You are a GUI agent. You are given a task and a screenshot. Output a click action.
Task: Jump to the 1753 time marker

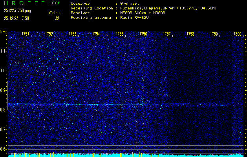point(73,34)
